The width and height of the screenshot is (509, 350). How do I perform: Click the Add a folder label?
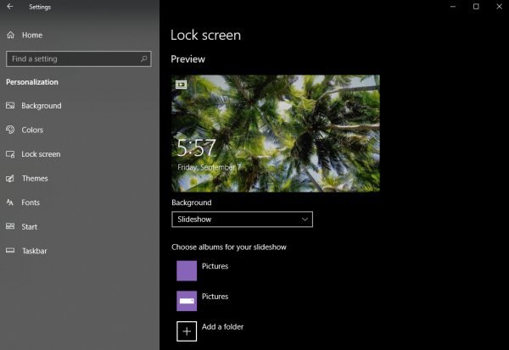(222, 326)
